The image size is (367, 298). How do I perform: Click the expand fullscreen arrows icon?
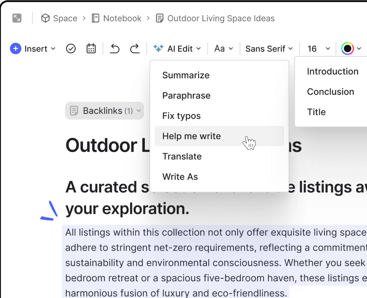[x=17, y=18]
